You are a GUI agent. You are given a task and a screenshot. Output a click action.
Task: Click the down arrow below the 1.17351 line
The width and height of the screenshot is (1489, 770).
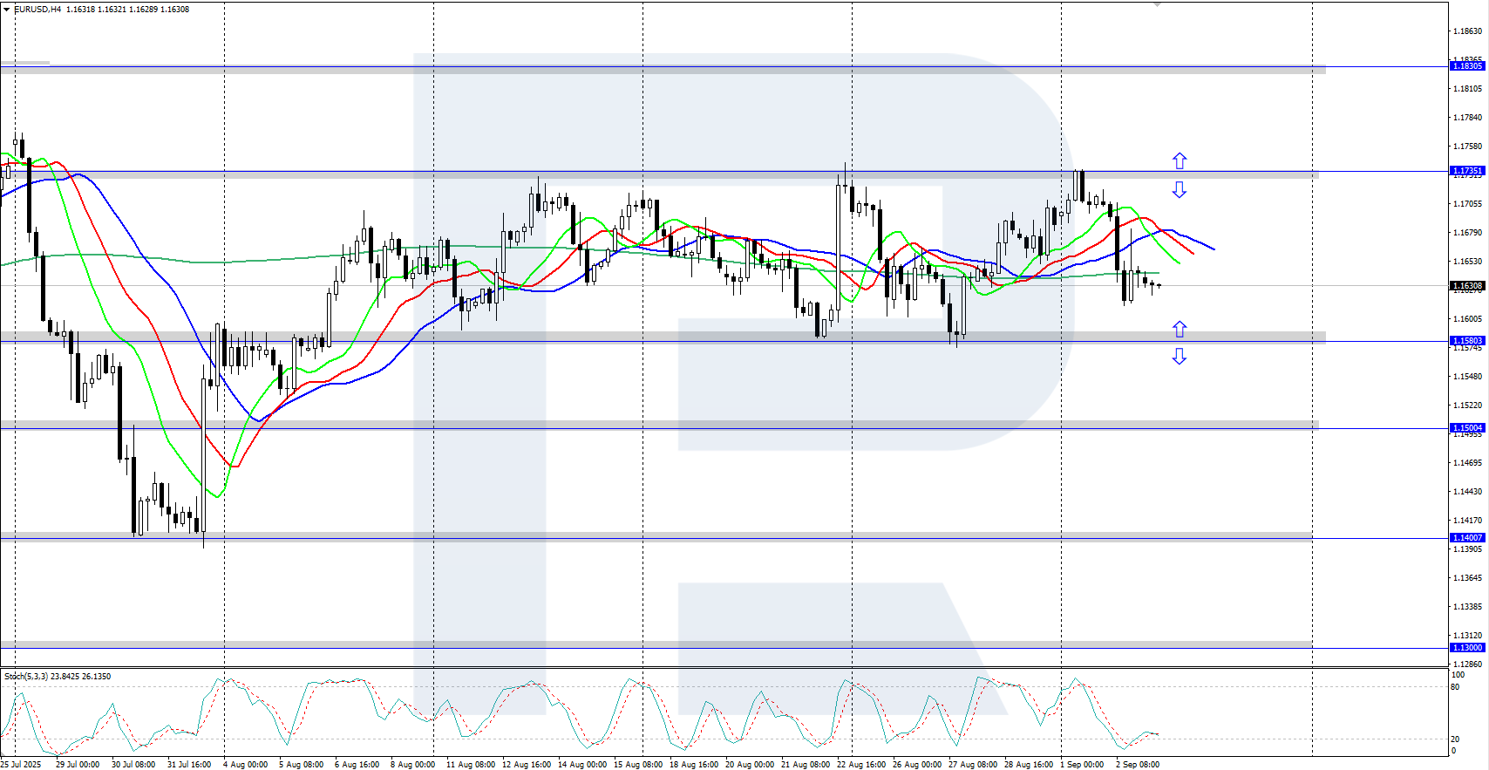point(1179,189)
